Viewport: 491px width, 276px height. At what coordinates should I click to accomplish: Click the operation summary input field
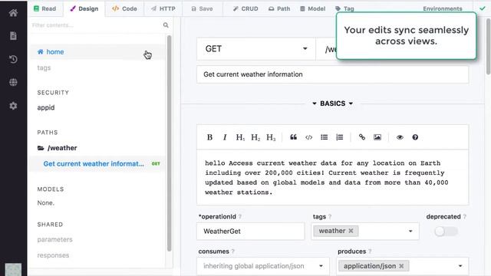332,74
